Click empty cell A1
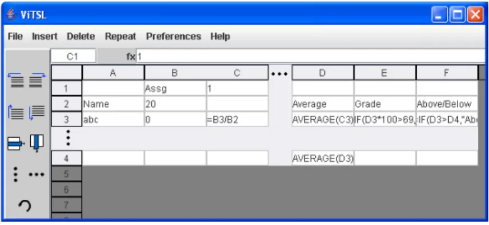The height and width of the screenshot is (225, 489). 113,88
